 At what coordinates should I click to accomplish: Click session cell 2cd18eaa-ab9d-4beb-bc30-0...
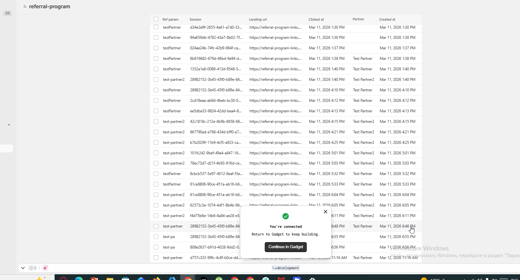(216, 101)
